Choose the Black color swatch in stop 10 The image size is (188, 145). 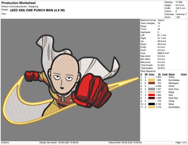point(152,104)
